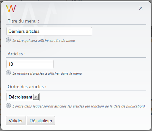Focus the Articles number field showing 10
152x131 pixels.
click(x=30, y=64)
